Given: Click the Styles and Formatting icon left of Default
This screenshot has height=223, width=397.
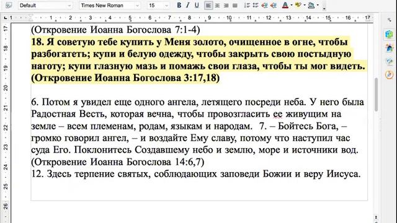Looking at the screenshot, I should [8, 6].
